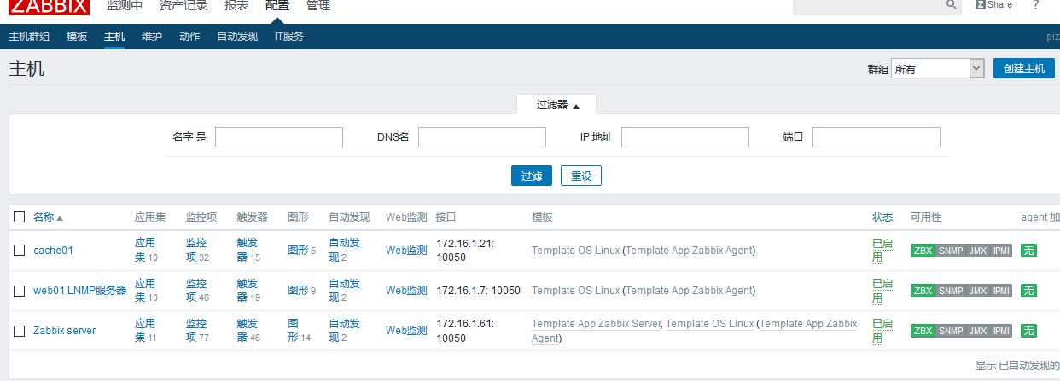Open Template App Zabbix Server link

pyautogui.click(x=596, y=324)
